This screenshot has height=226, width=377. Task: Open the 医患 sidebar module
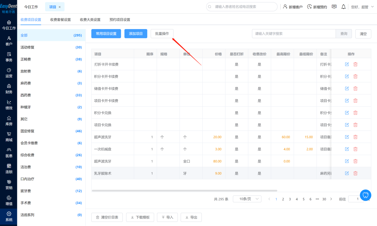(9, 153)
